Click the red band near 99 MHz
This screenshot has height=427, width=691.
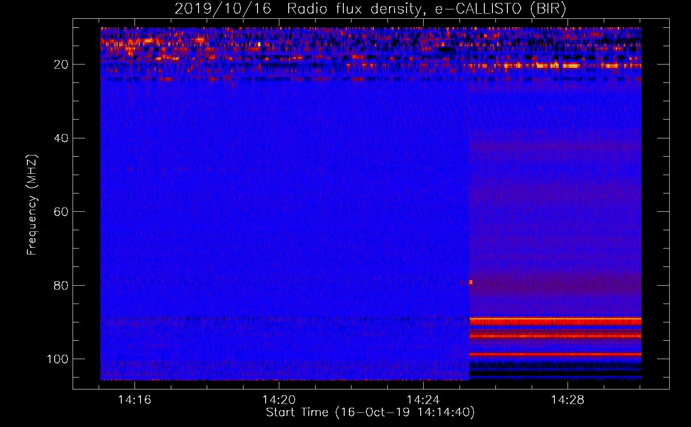(x=555, y=354)
